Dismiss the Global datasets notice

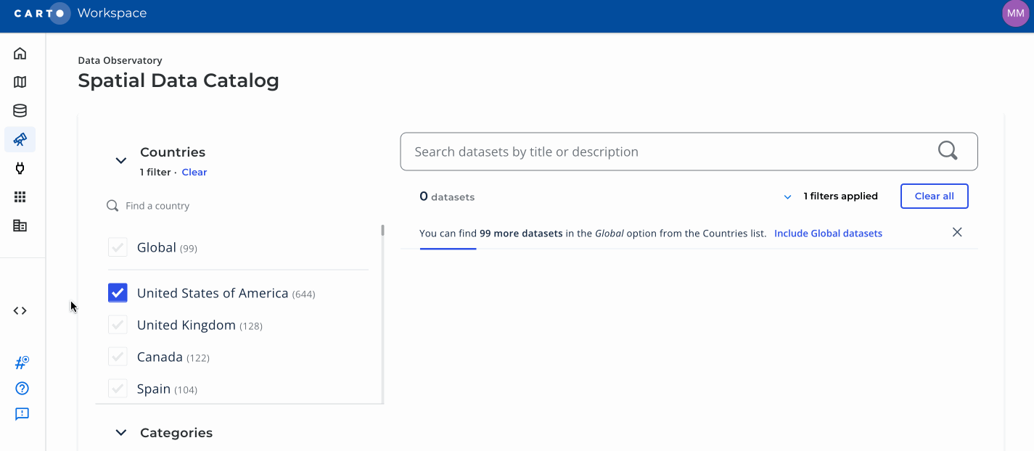click(957, 232)
